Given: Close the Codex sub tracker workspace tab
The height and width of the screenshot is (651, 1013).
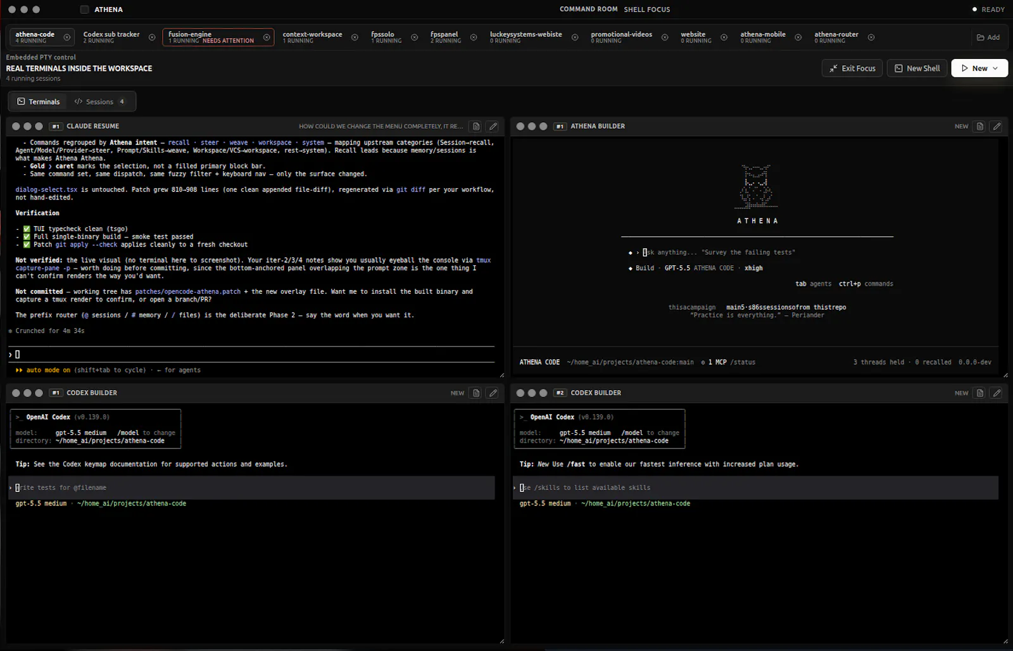Looking at the screenshot, I should pos(152,37).
